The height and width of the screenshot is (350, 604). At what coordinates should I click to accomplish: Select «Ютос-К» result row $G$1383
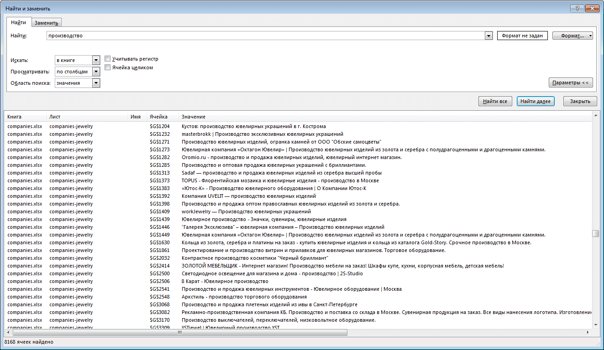[x=298, y=188]
